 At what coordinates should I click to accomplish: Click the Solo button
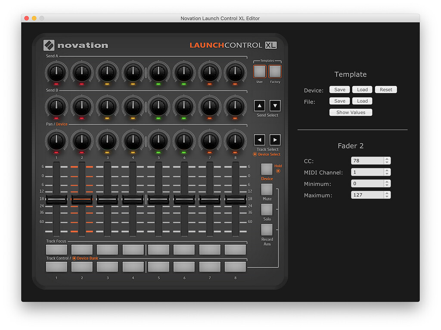tap(266, 210)
